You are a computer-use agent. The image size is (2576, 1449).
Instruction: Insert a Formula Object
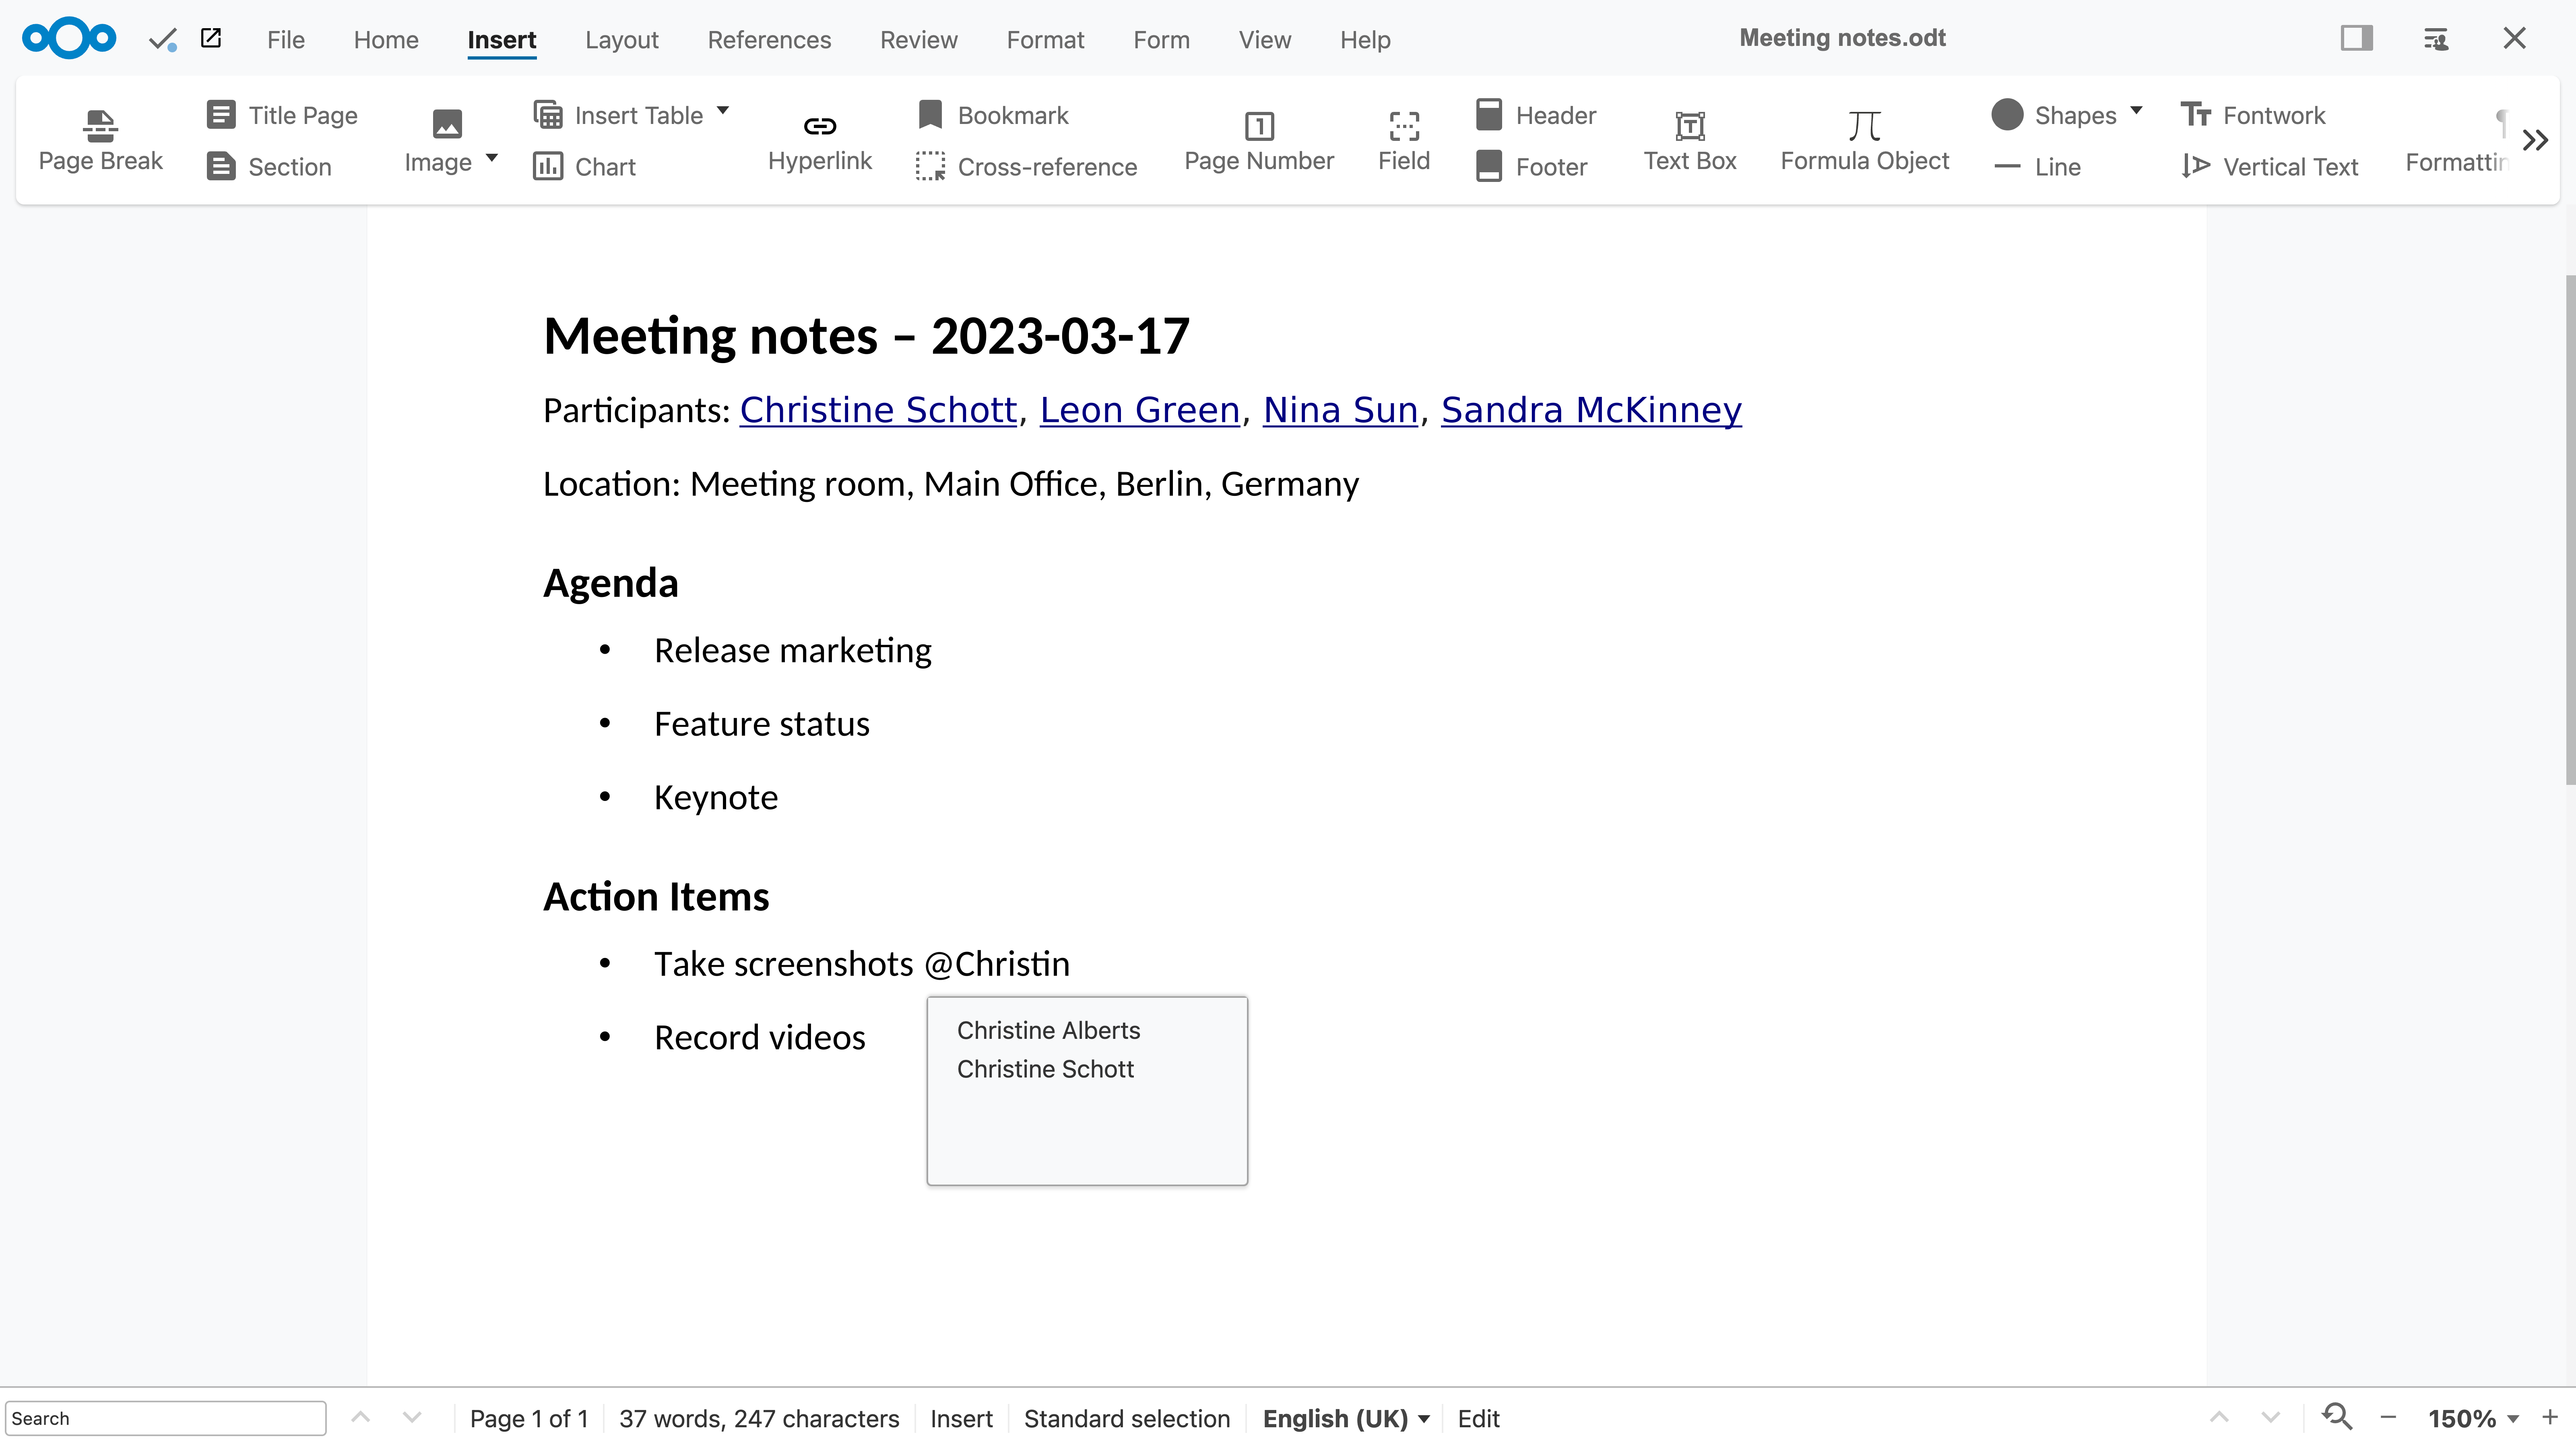1865,140
